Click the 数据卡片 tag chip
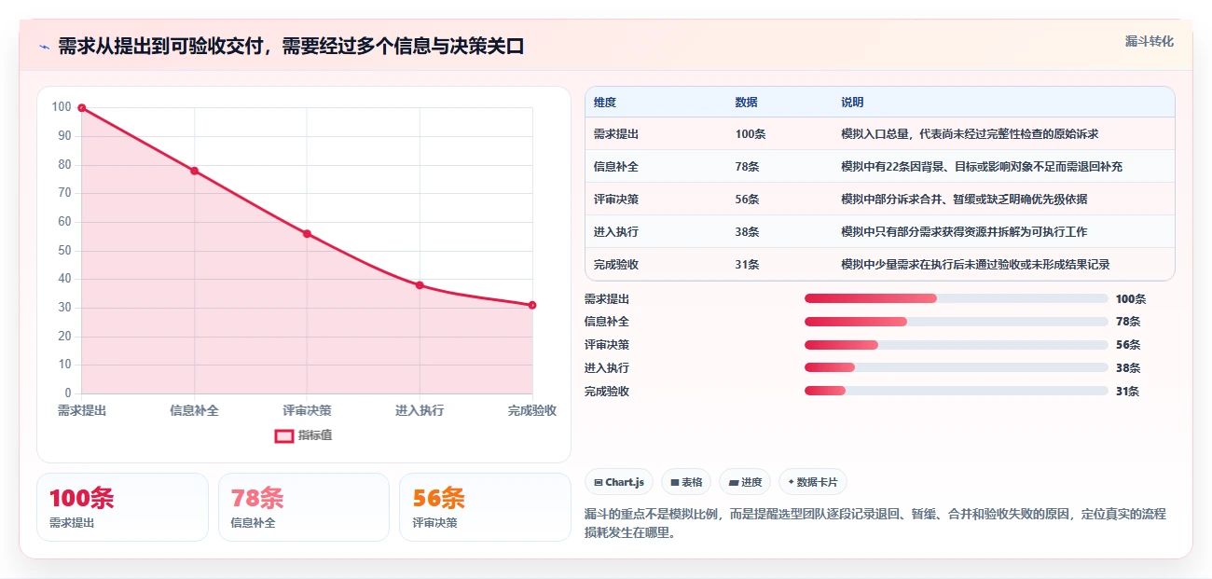The height and width of the screenshot is (579, 1212). pos(812,482)
